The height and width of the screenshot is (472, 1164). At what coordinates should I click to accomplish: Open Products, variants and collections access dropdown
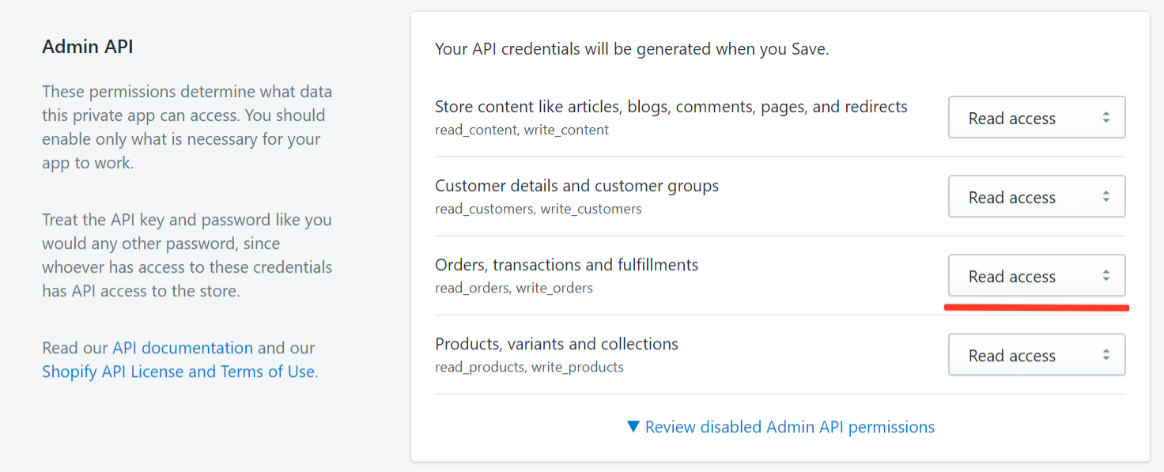click(1037, 355)
